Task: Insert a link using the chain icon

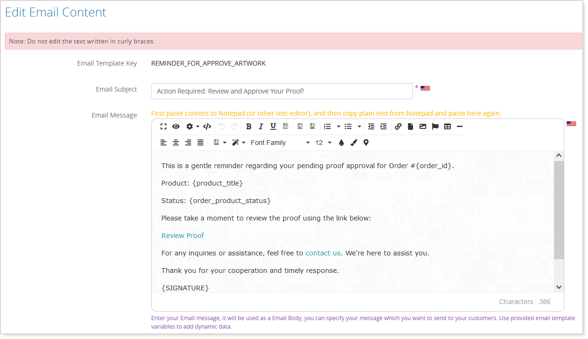Action: coord(398,127)
